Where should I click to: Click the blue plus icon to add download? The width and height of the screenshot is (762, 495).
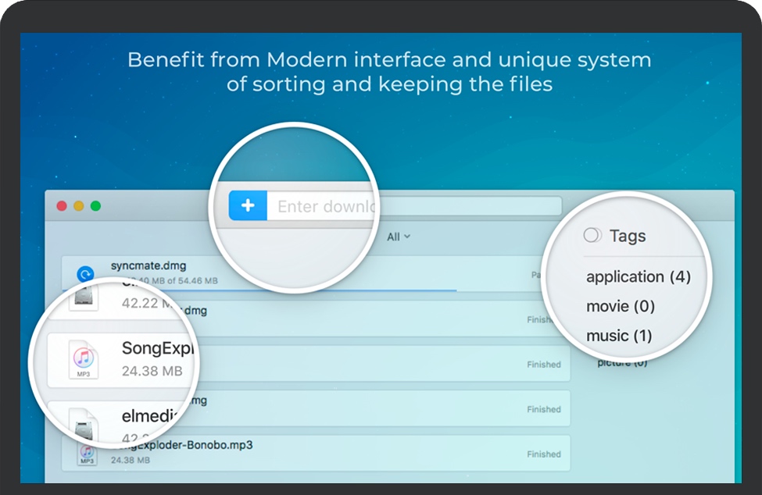click(x=248, y=205)
